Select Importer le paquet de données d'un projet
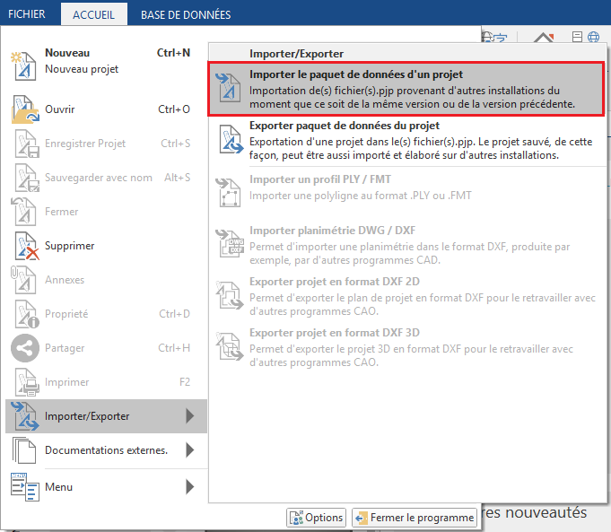Screen dimensions: 611x532 click(x=406, y=89)
